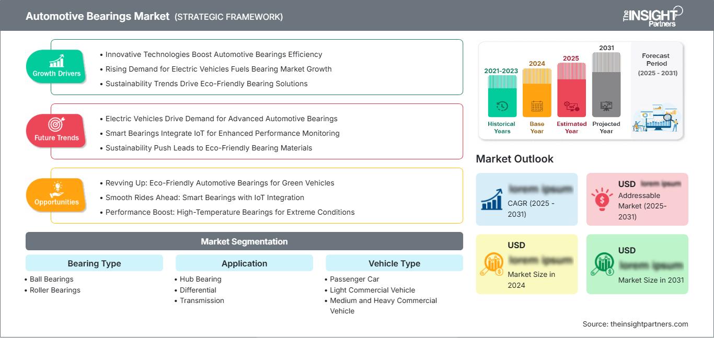Click the 2031 gray bar

[606, 85]
